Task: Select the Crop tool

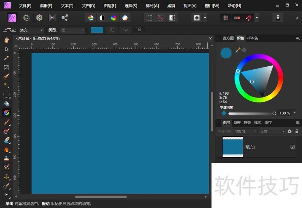Action: click(x=6, y=67)
